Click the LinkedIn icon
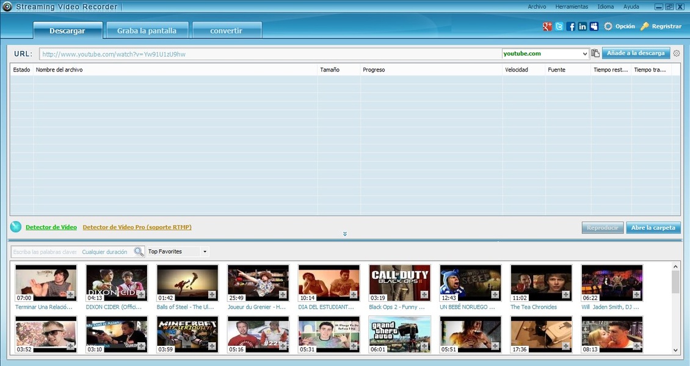Screen dimensions: 690x366 coord(583,26)
